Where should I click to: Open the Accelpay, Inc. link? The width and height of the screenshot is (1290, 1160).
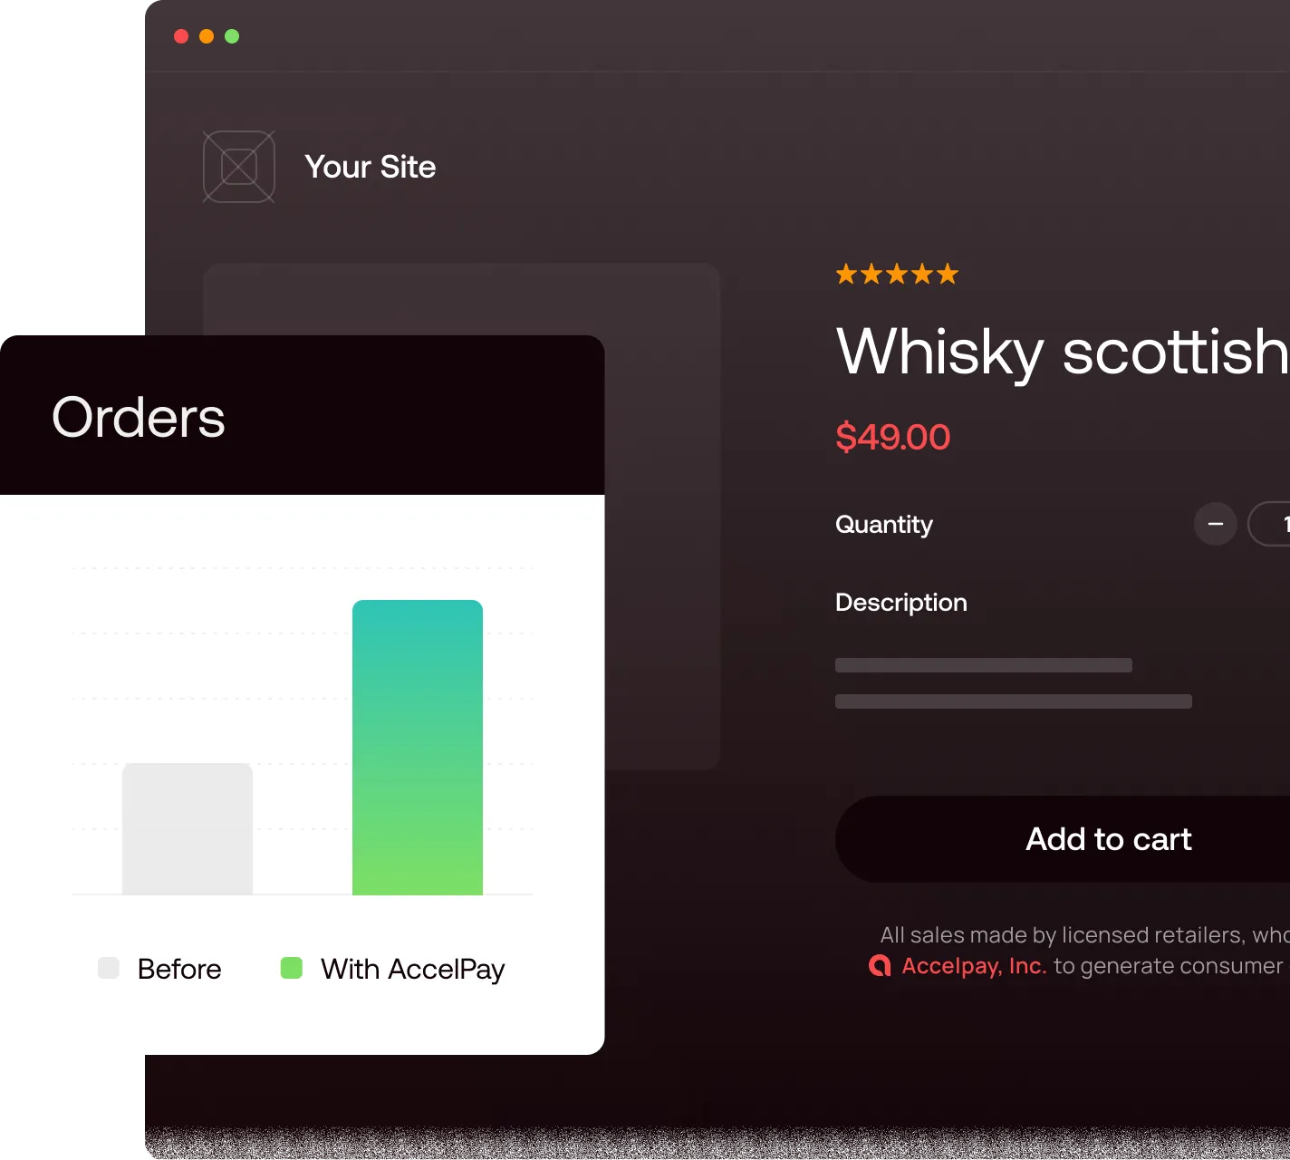tap(975, 966)
